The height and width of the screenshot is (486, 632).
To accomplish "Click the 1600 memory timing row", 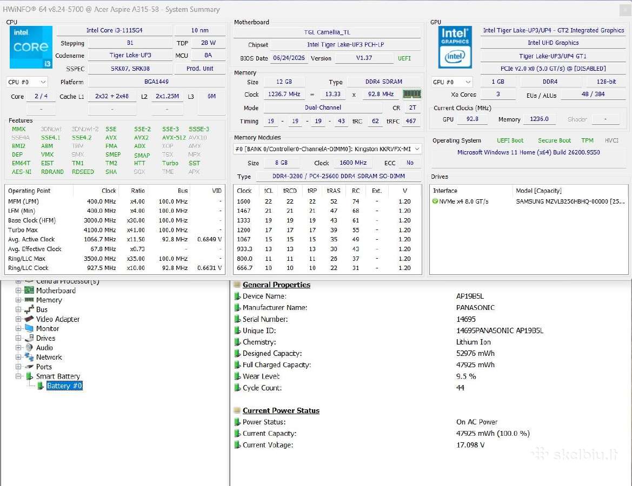I will pos(327,201).
